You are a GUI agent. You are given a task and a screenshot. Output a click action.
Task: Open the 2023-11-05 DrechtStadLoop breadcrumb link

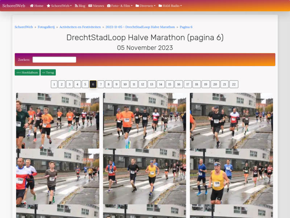click(140, 27)
